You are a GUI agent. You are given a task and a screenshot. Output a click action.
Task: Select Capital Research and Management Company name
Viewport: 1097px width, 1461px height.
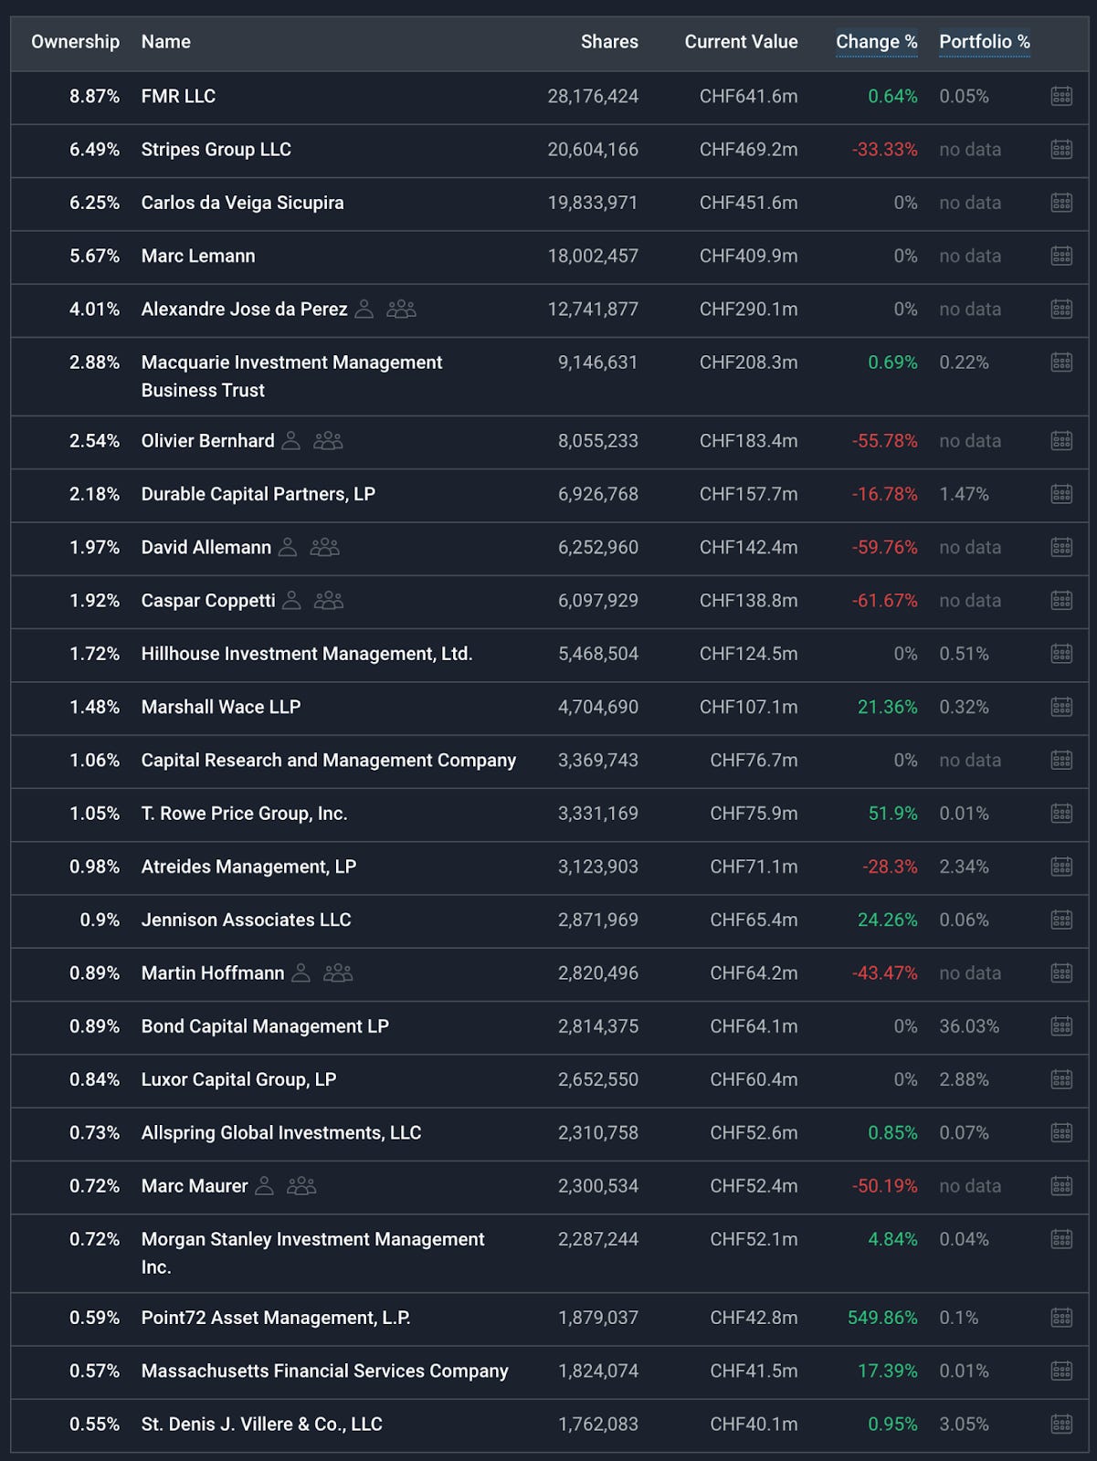[329, 760]
